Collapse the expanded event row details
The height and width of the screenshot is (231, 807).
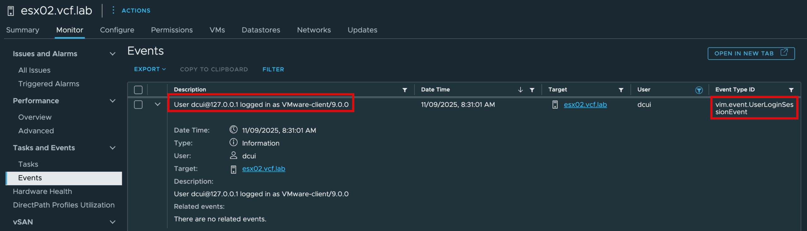pyautogui.click(x=158, y=104)
